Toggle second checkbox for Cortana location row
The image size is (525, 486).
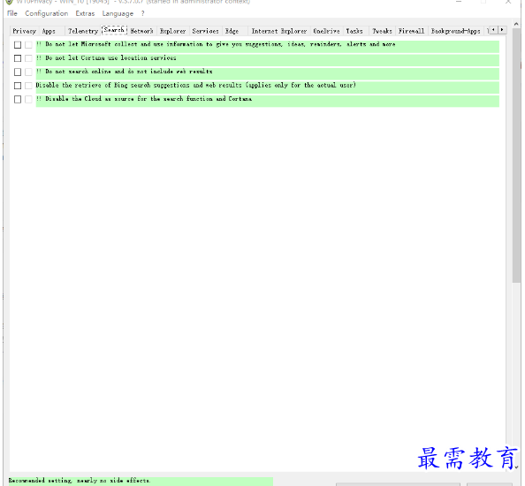28,58
